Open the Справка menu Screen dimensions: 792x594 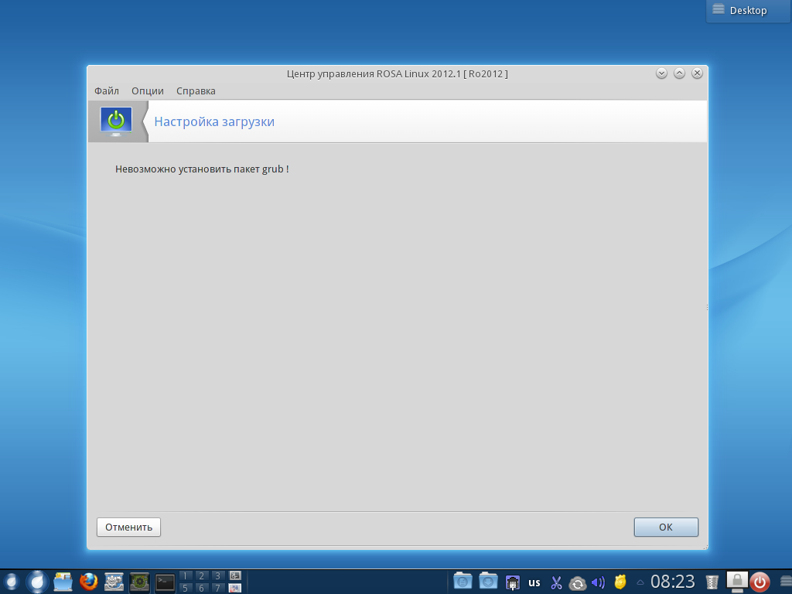[x=196, y=91]
